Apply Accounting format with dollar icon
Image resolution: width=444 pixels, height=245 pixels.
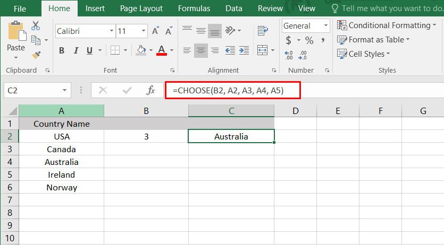click(x=288, y=40)
